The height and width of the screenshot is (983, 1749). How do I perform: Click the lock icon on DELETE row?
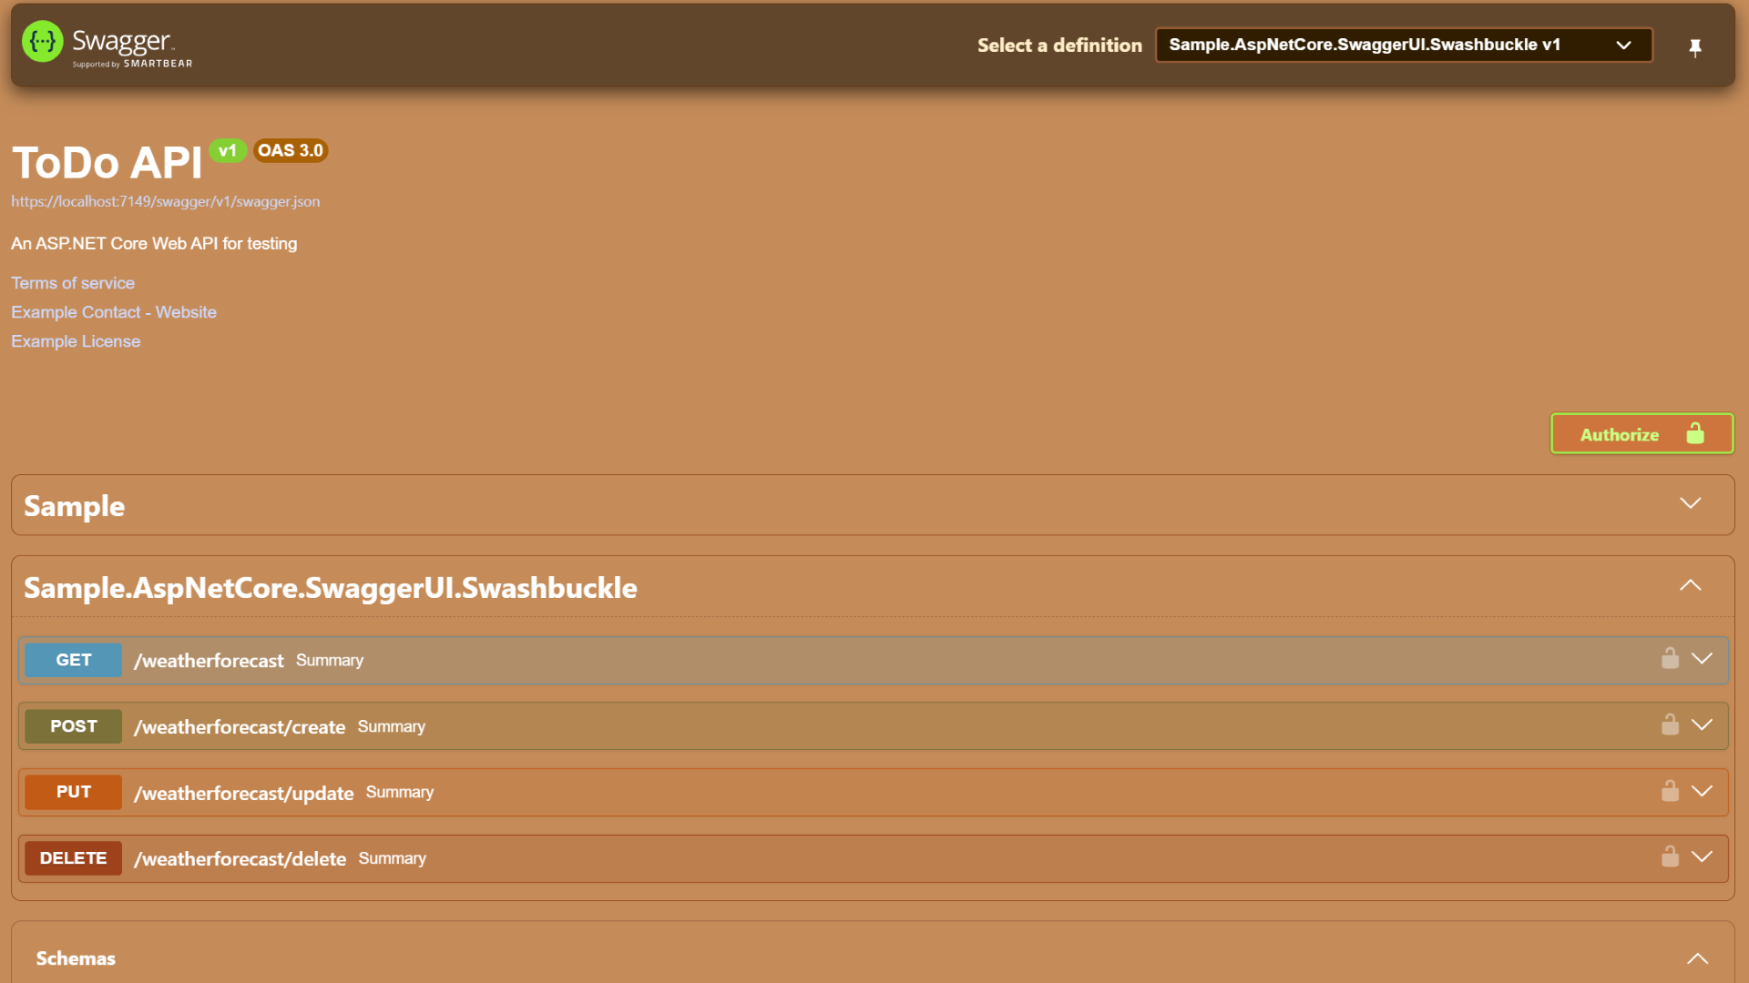pos(1670,856)
